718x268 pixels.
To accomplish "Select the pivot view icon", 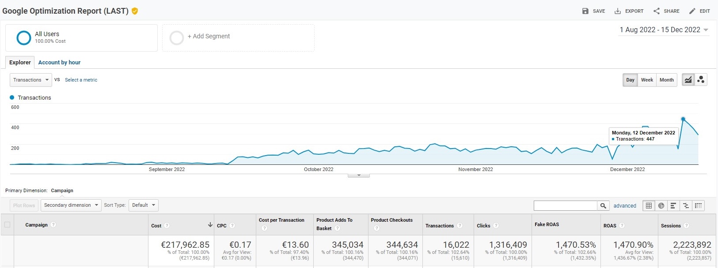I will (x=698, y=205).
